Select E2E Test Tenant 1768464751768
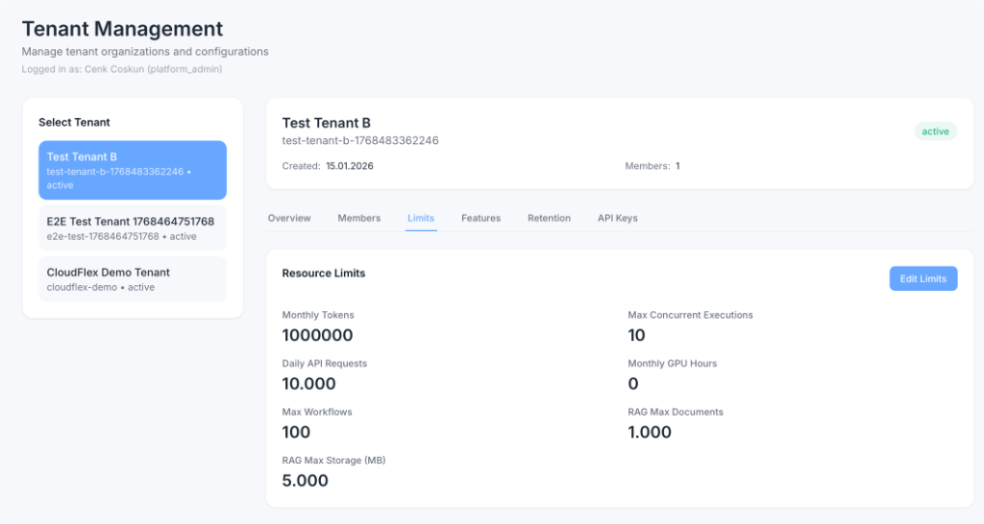984x524 pixels. pos(133,228)
